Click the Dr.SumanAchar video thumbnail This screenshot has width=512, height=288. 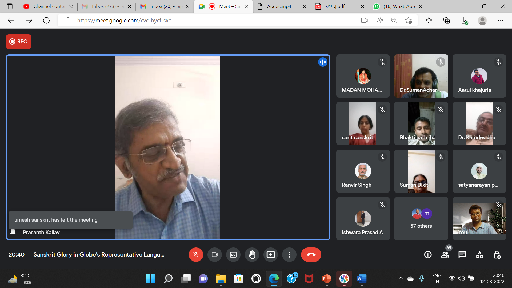coord(421,76)
